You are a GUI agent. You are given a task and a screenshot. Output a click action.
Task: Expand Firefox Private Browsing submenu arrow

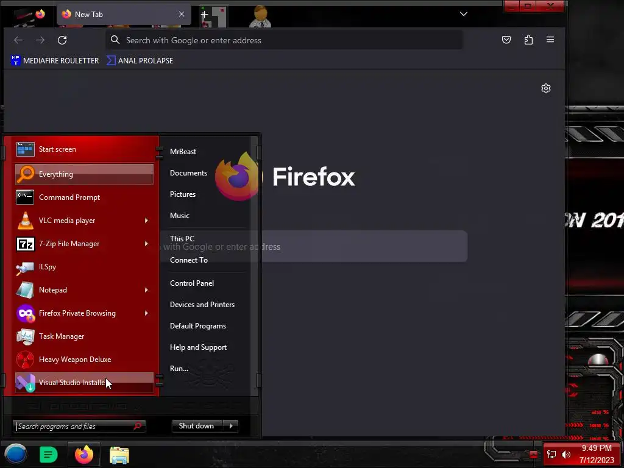click(146, 313)
